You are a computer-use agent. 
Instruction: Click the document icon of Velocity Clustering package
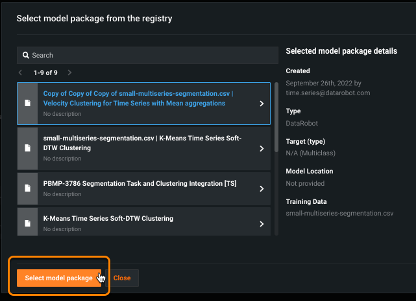click(27, 103)
